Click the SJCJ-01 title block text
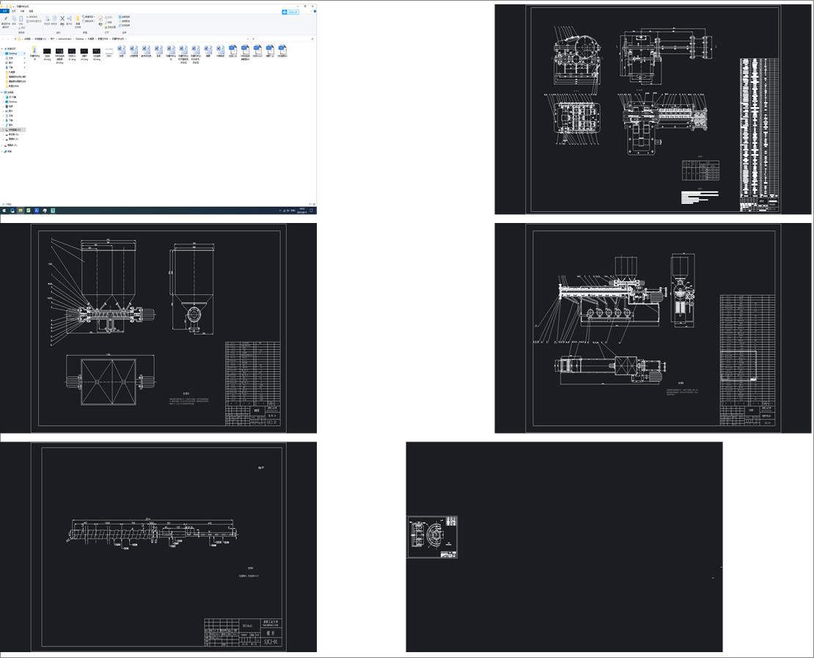Viewport: 814px width, 658px height. tap(271, 642)
